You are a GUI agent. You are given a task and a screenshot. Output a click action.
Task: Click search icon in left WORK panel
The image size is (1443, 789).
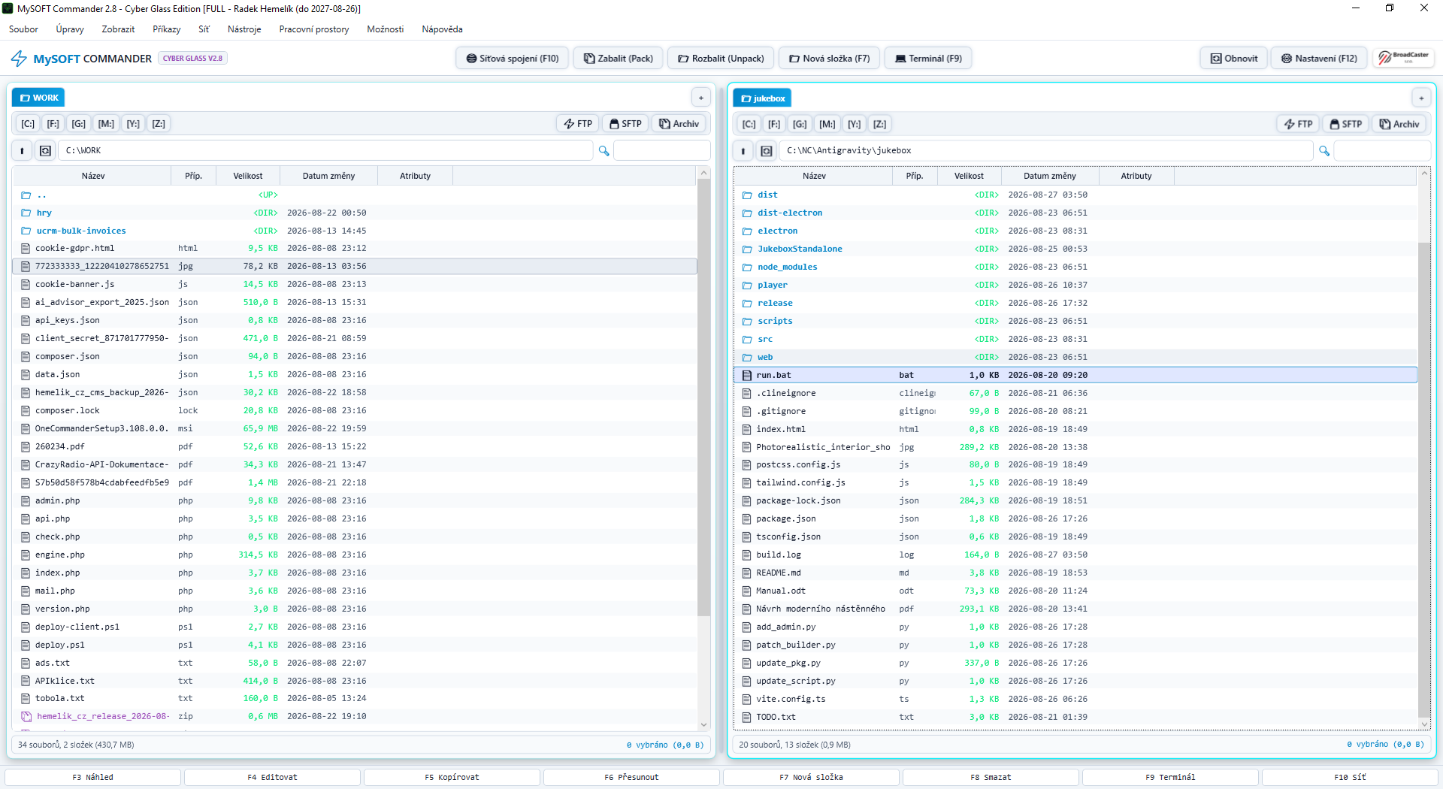coord(604,151)
